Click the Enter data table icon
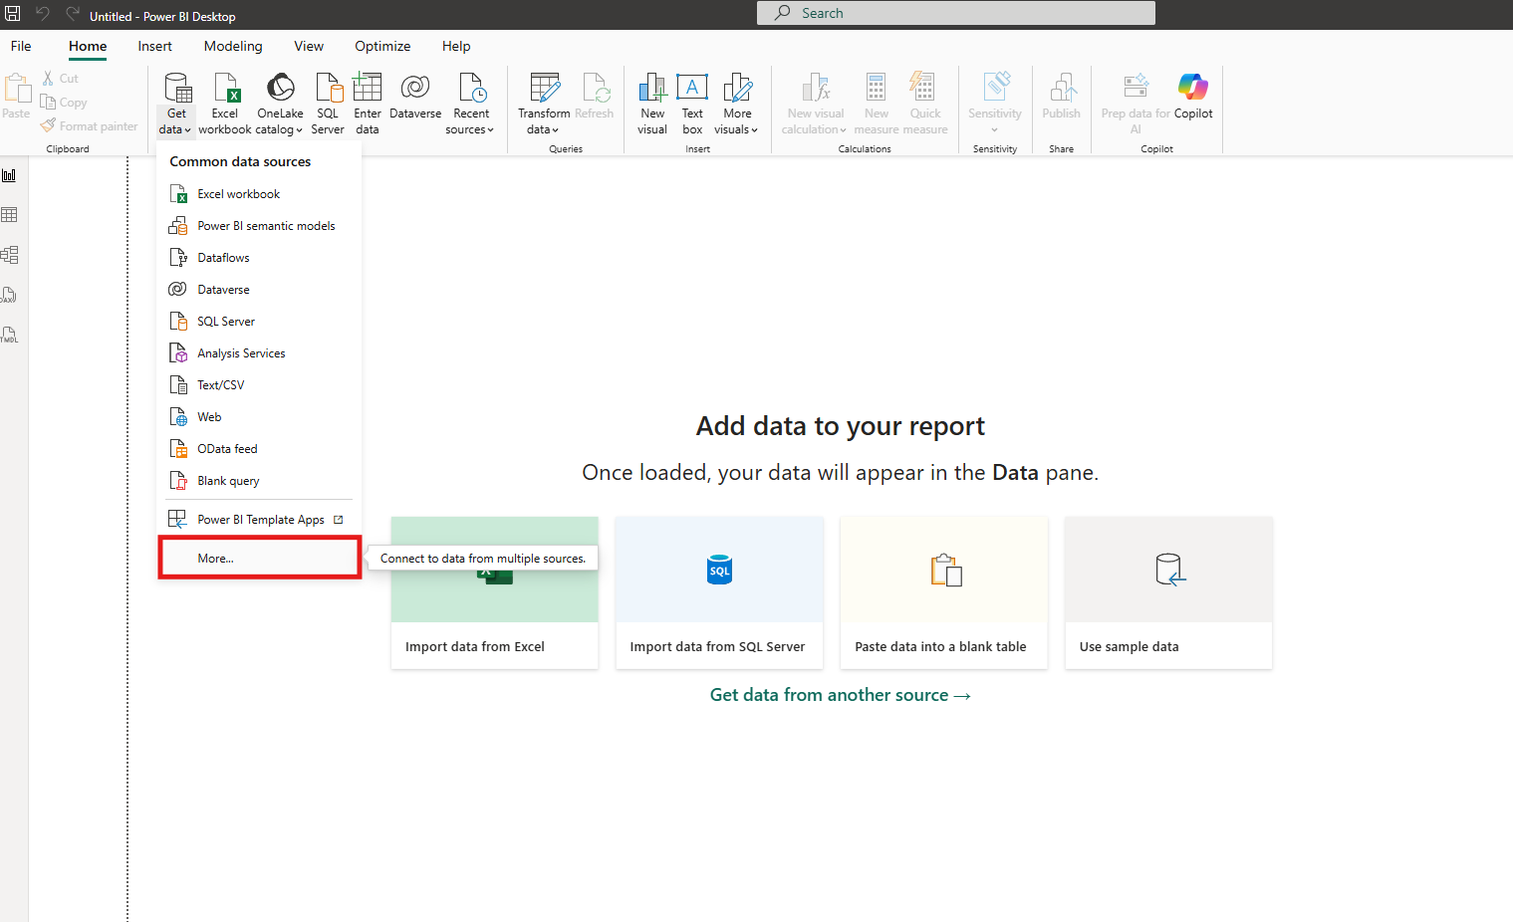Image resolution: width=1513 pixels, height=922 pixels. pyautogui.click(x=367, y=90)
